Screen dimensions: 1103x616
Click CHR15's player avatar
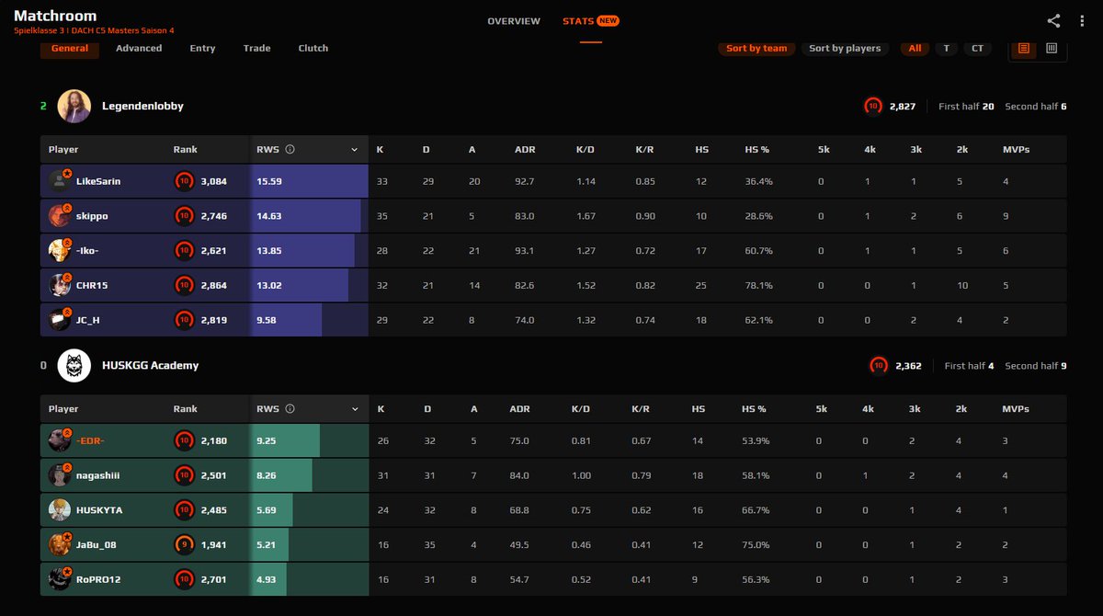click(x=60, y=285)
